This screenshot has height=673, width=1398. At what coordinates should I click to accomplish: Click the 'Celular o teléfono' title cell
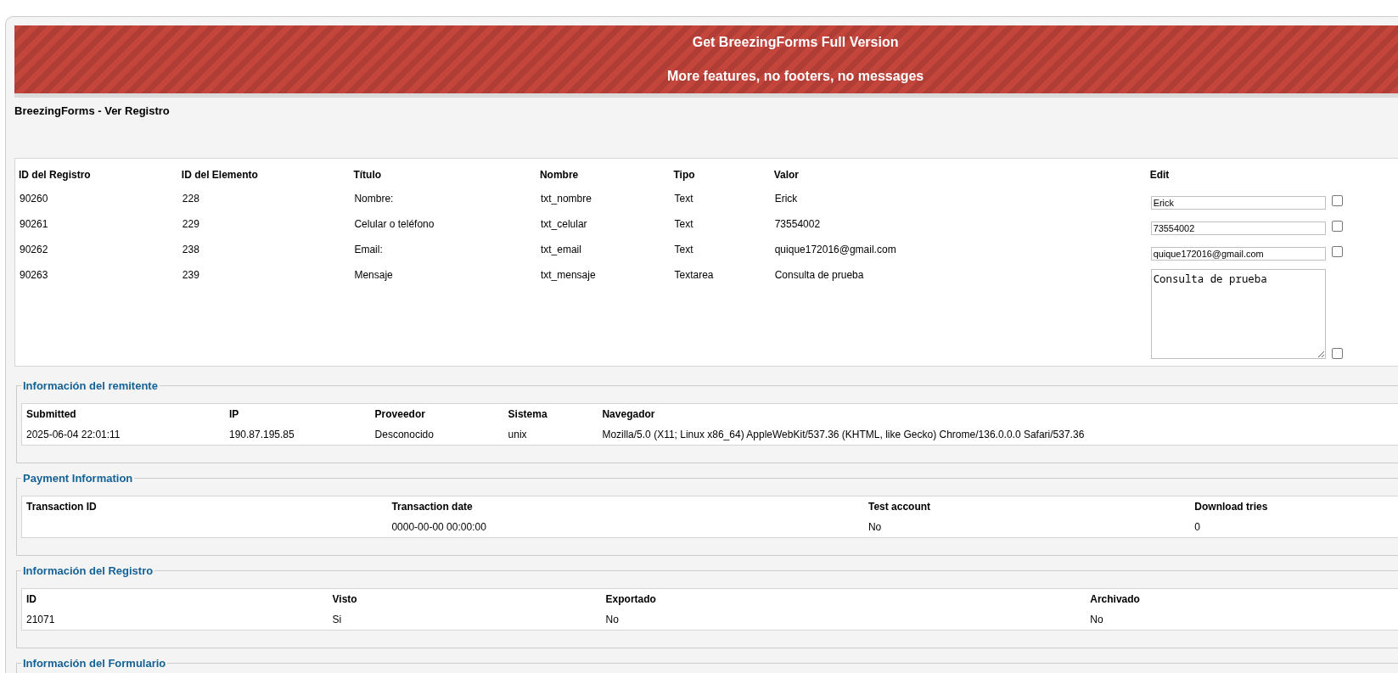point(394,224)
